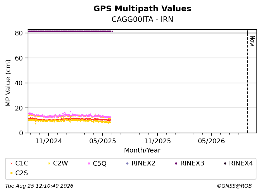Click the purple RINEX3 legend dot
This screenshot has width=262, height=194.
coord(176,164)
